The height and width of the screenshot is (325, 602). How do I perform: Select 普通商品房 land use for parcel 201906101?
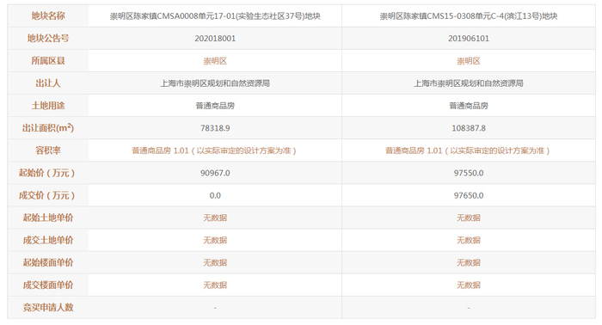469,106
